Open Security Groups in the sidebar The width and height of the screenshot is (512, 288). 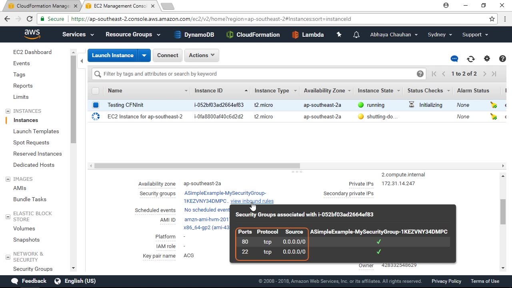click(33, 269)
